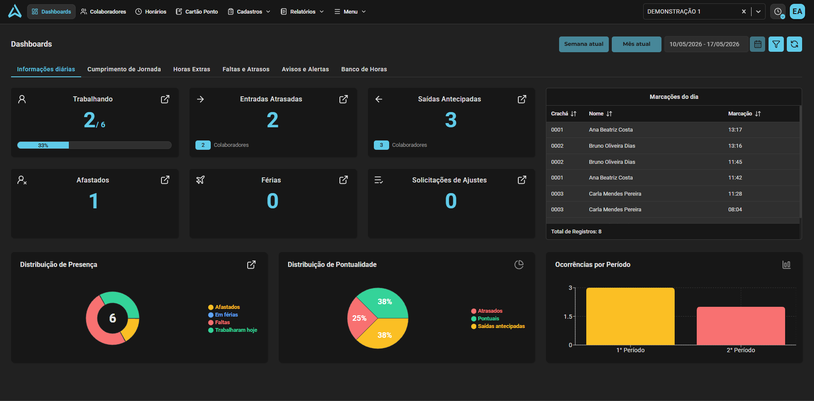The width and height of the screenshot is (814, 401).
Task: Select row Carla Mendes Pereira at 08:04
Action: pyautogui.click(x=673, y=210)
